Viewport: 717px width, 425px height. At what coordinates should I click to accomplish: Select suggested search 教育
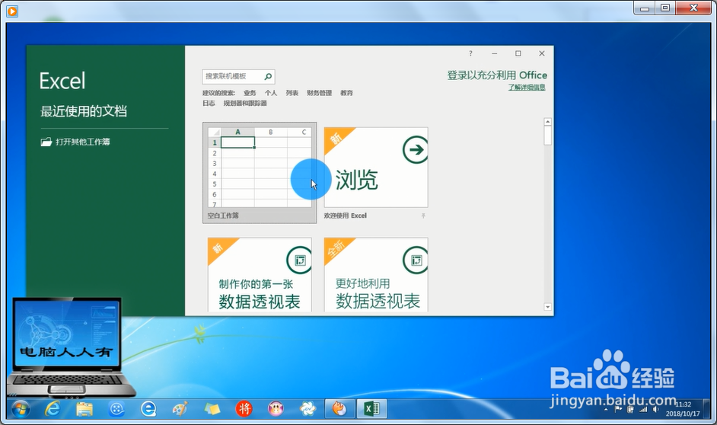pos(346,93)
